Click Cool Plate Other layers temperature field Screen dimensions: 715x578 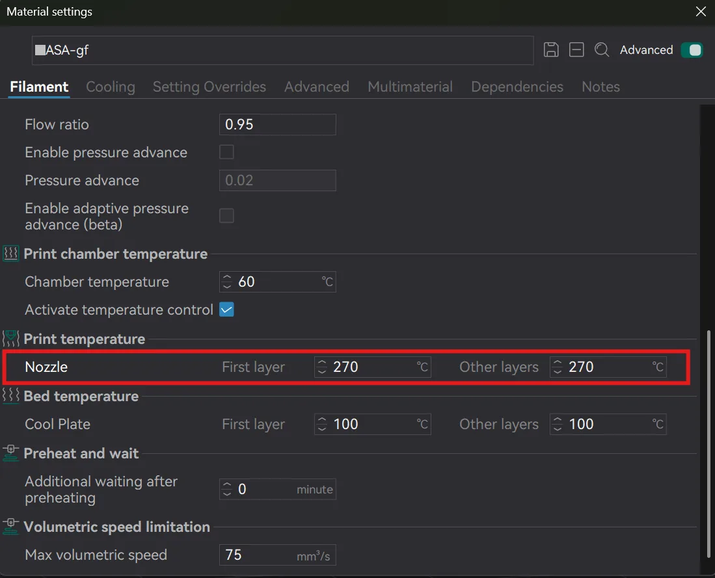(608, 425)
